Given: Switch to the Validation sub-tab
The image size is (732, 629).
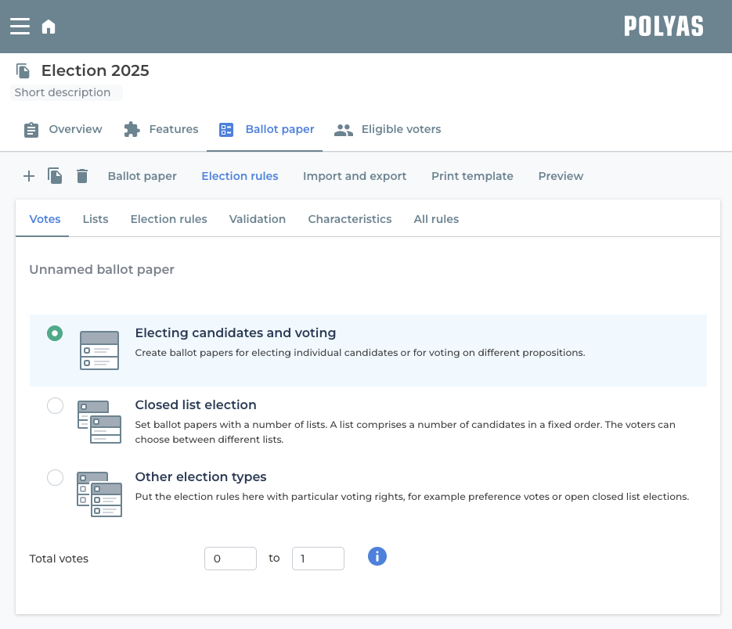Looking at the screenshot, I should 257,219.
